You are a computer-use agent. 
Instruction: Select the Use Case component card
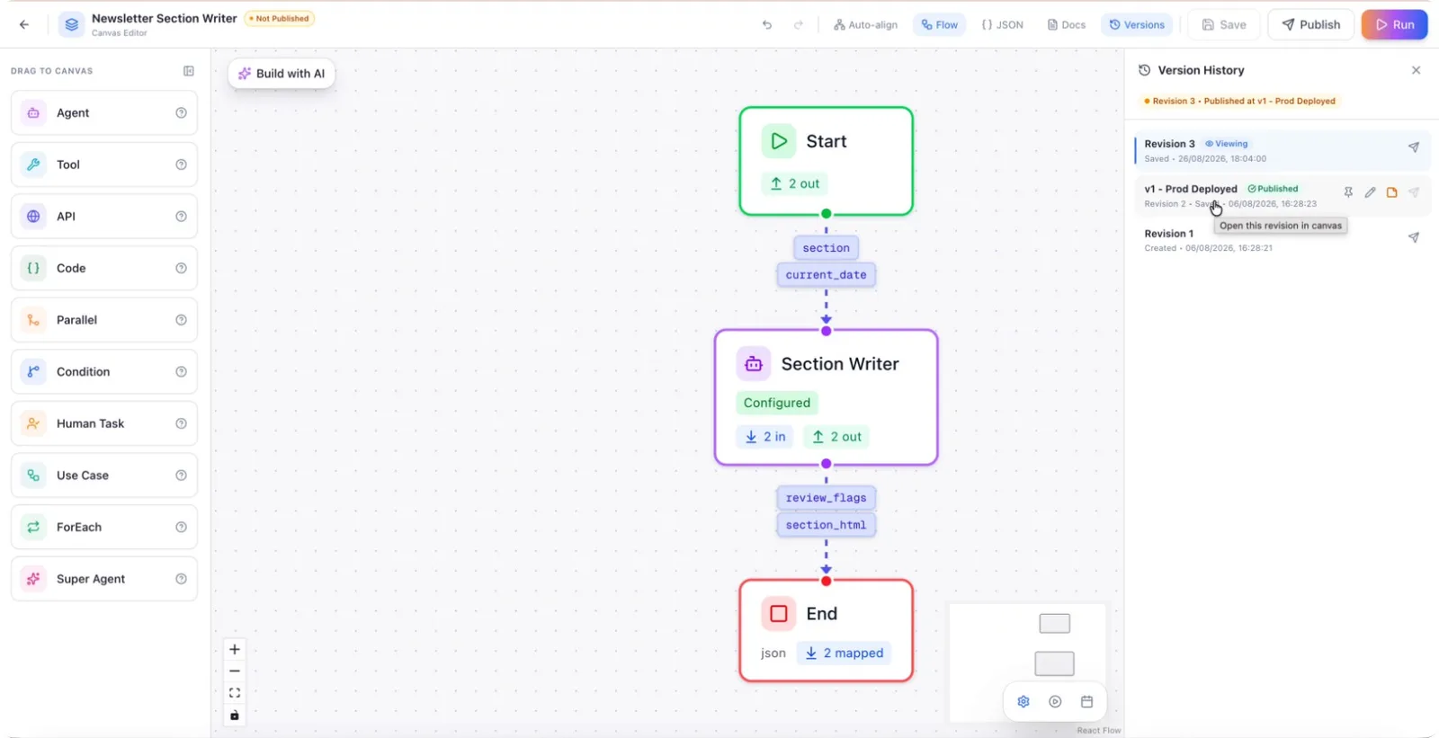[104, 476]
